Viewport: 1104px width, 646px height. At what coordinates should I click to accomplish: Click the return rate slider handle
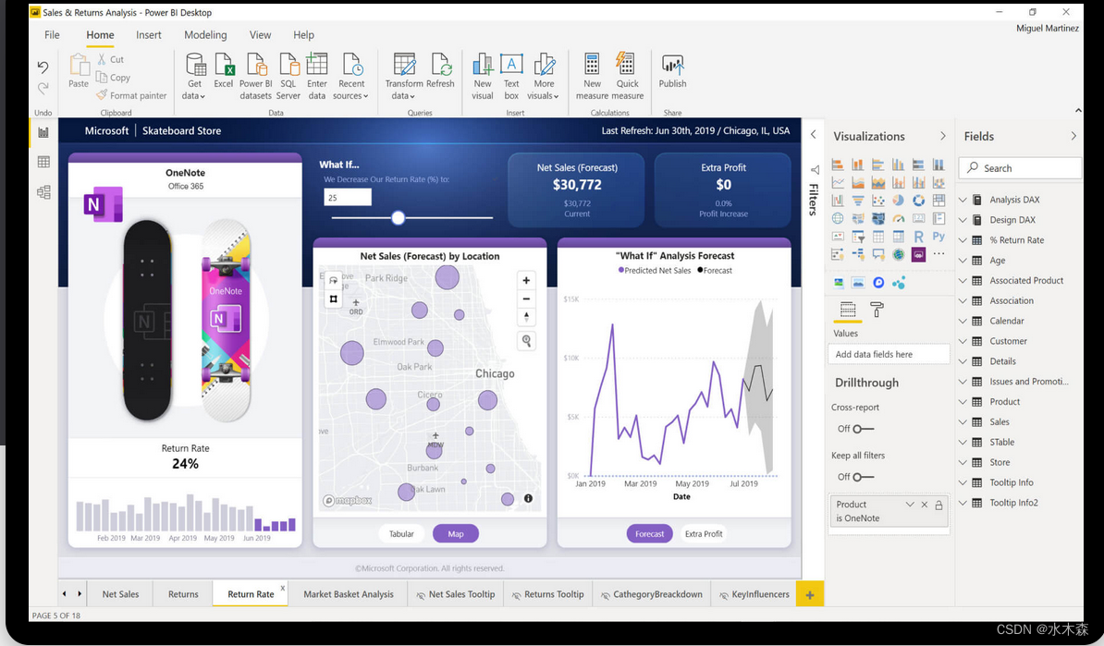click(398, 217)
